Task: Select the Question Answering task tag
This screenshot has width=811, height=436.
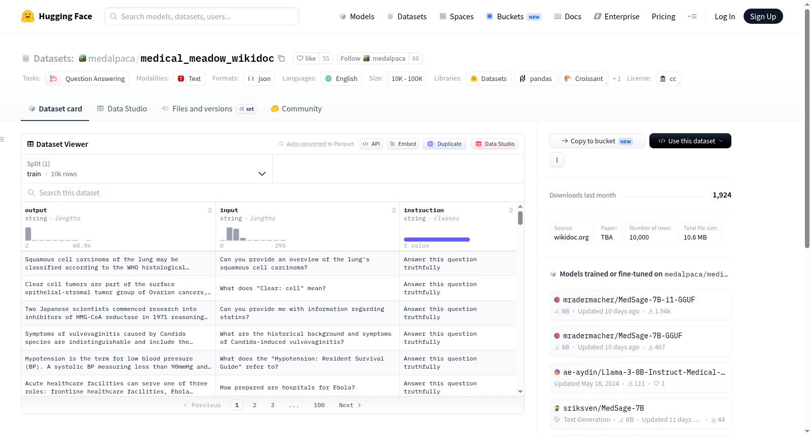Action: pos(87,78)
